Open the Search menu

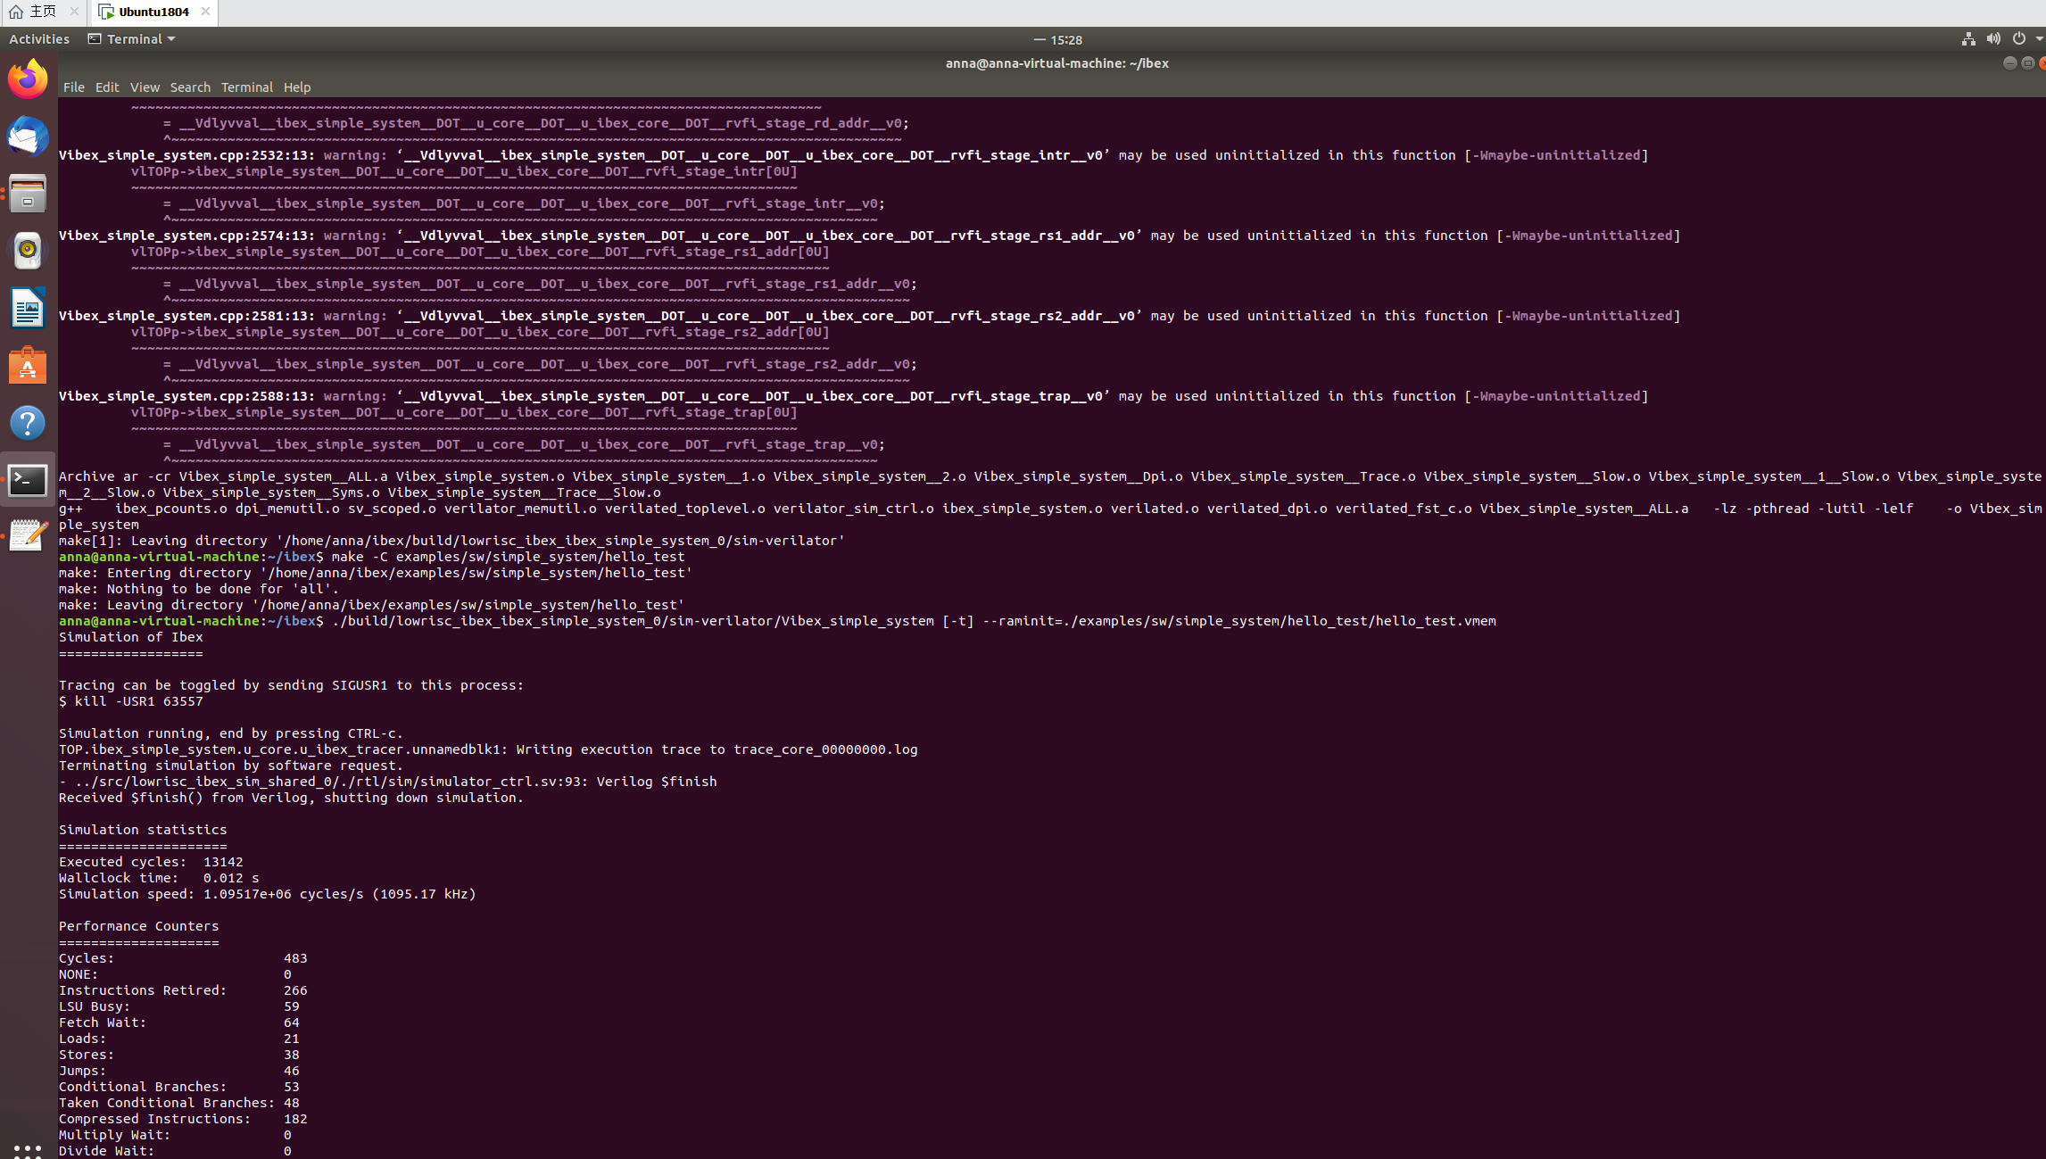coord(190,87)
